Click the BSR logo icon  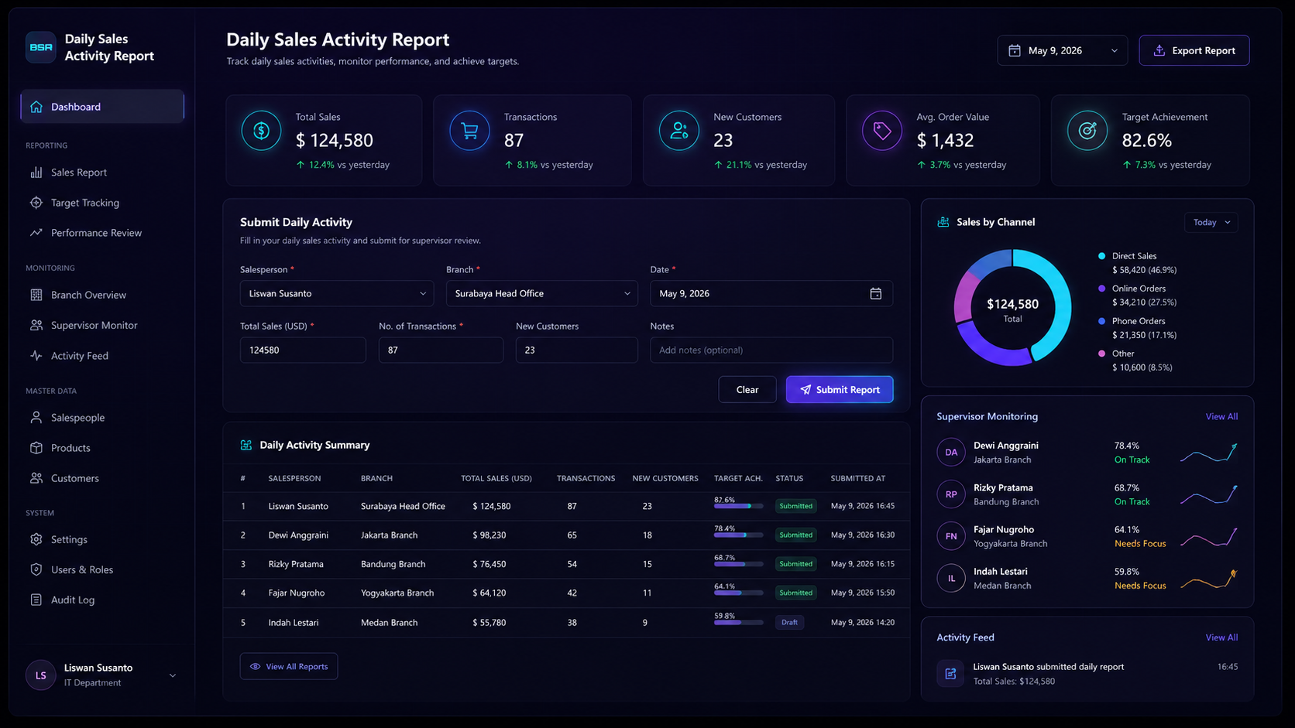[x=41, y=47]
